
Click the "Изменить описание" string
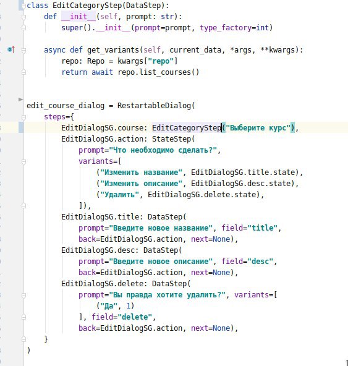point(141,184)
